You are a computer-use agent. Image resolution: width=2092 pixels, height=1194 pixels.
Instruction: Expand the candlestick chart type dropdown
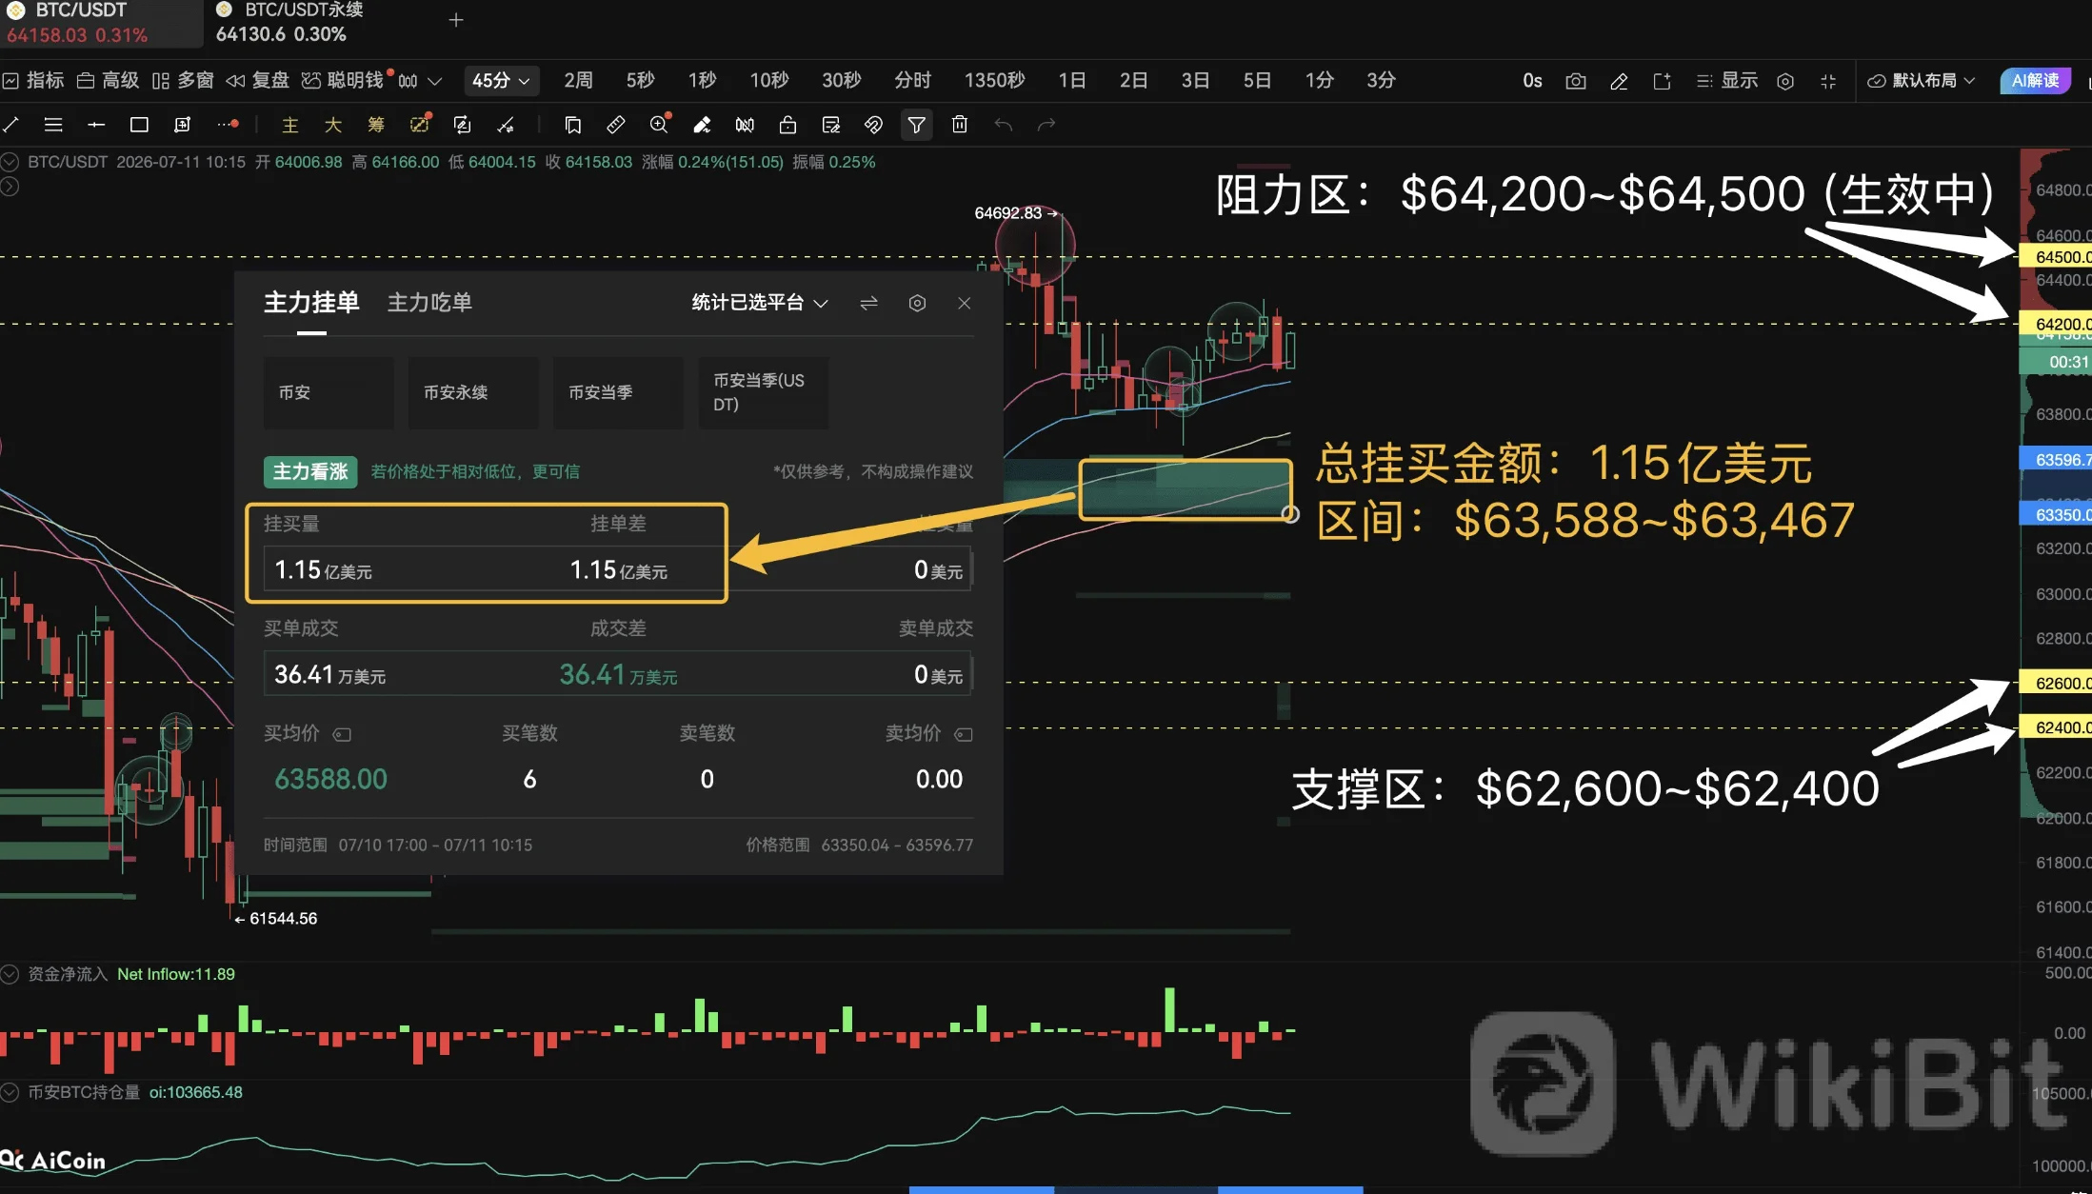pos(420,81)
